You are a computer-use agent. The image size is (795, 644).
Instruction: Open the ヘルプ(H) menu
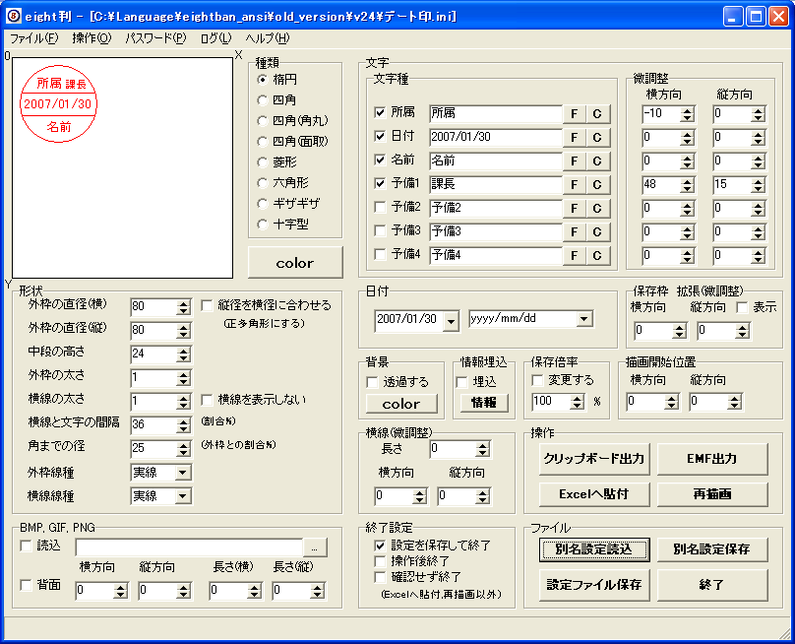[x=268, y=38]
